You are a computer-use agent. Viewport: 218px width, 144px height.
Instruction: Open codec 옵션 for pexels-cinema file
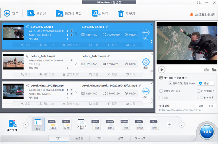coord(146,93)
